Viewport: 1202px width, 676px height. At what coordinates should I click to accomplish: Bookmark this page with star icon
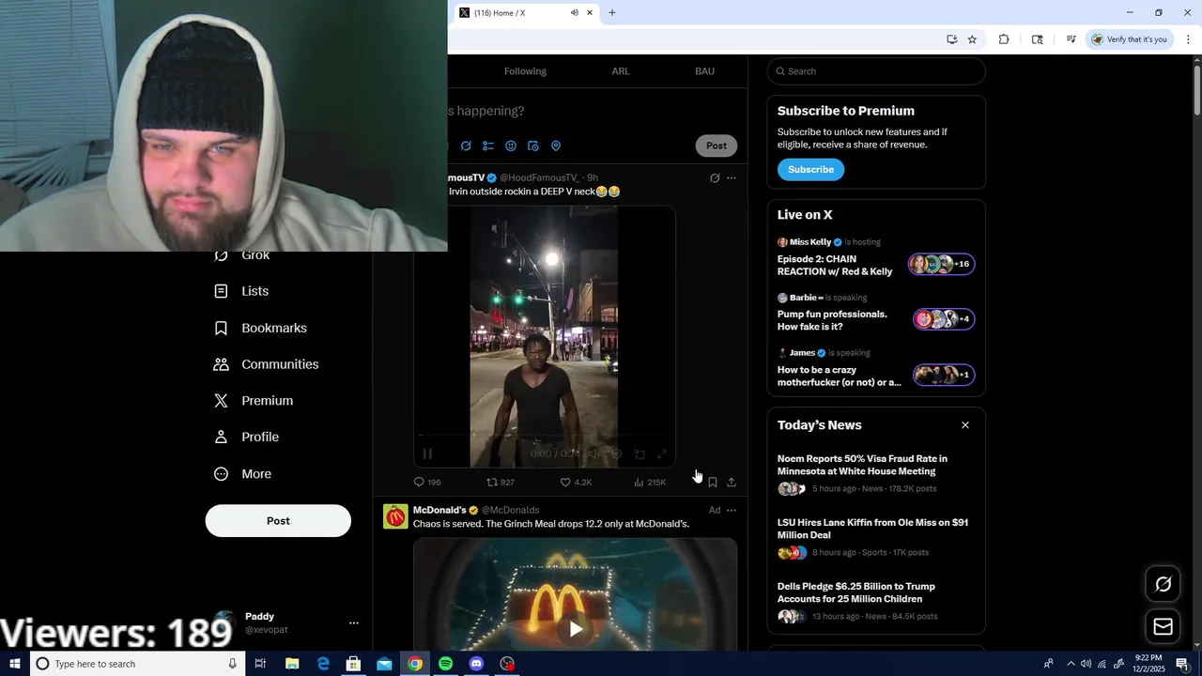coord(972,39)
